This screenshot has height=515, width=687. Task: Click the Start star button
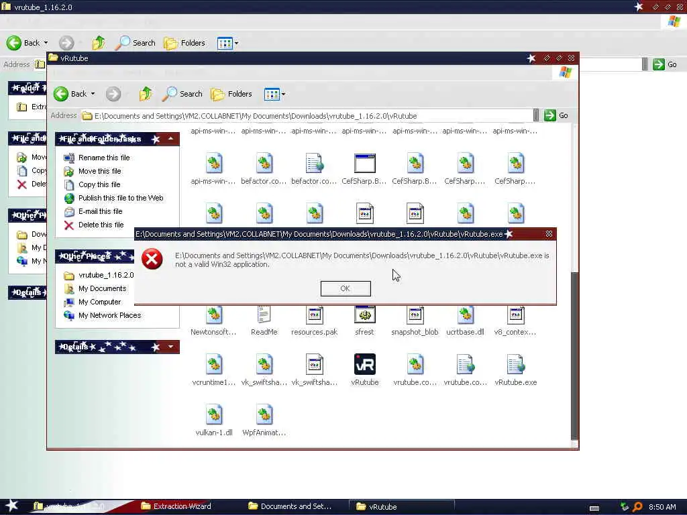(x=12, y=506)
